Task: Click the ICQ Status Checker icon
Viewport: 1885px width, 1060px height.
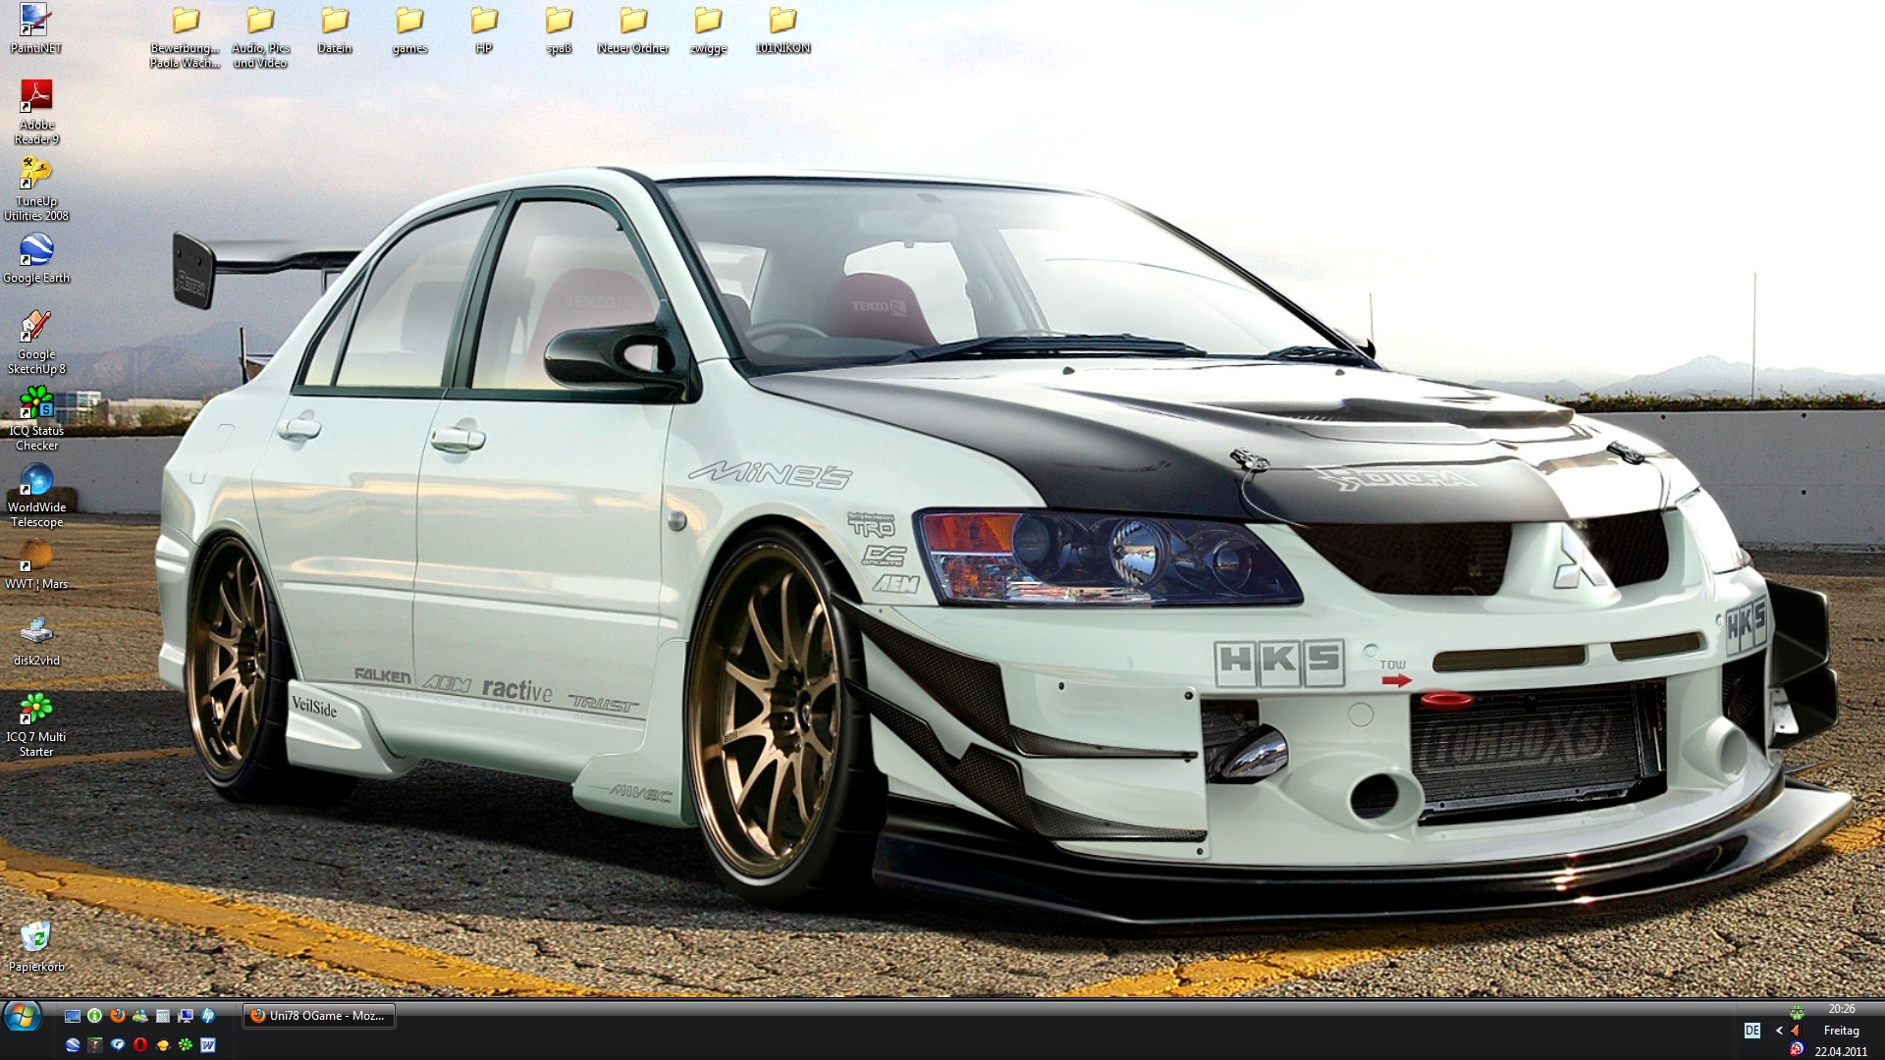Action: click(36, 404)
